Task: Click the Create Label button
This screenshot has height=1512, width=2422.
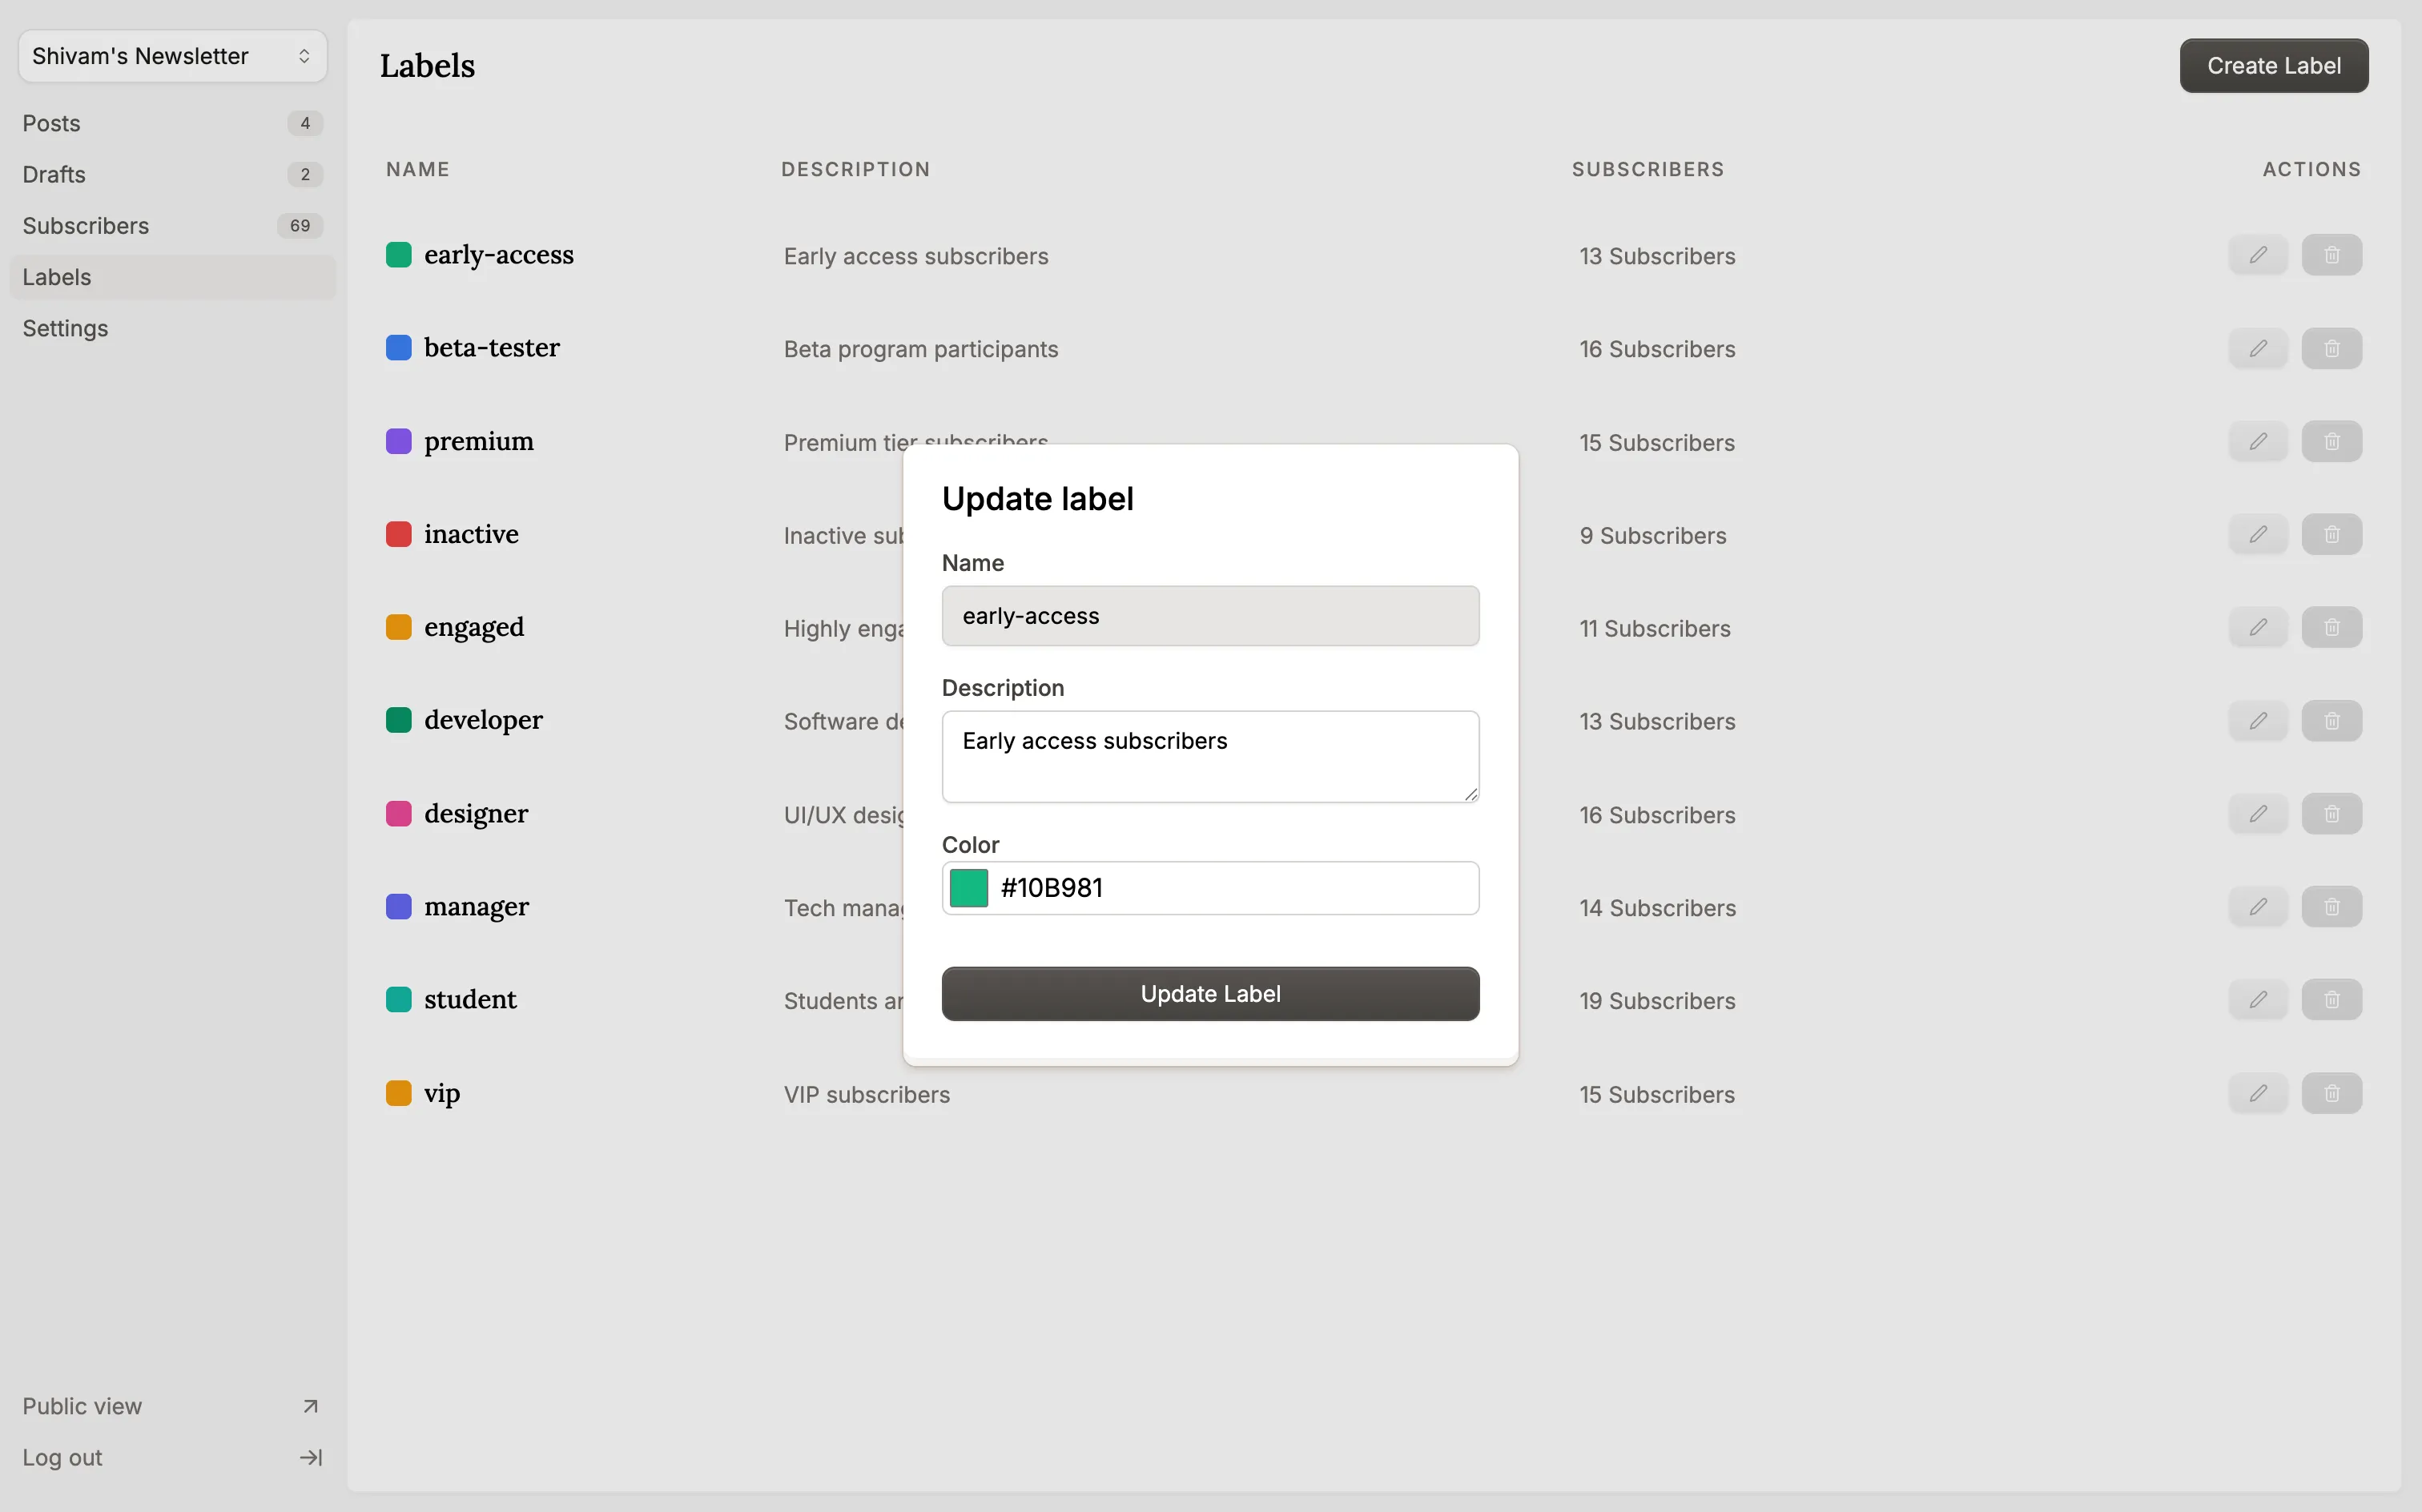Action: [2272, 65]
